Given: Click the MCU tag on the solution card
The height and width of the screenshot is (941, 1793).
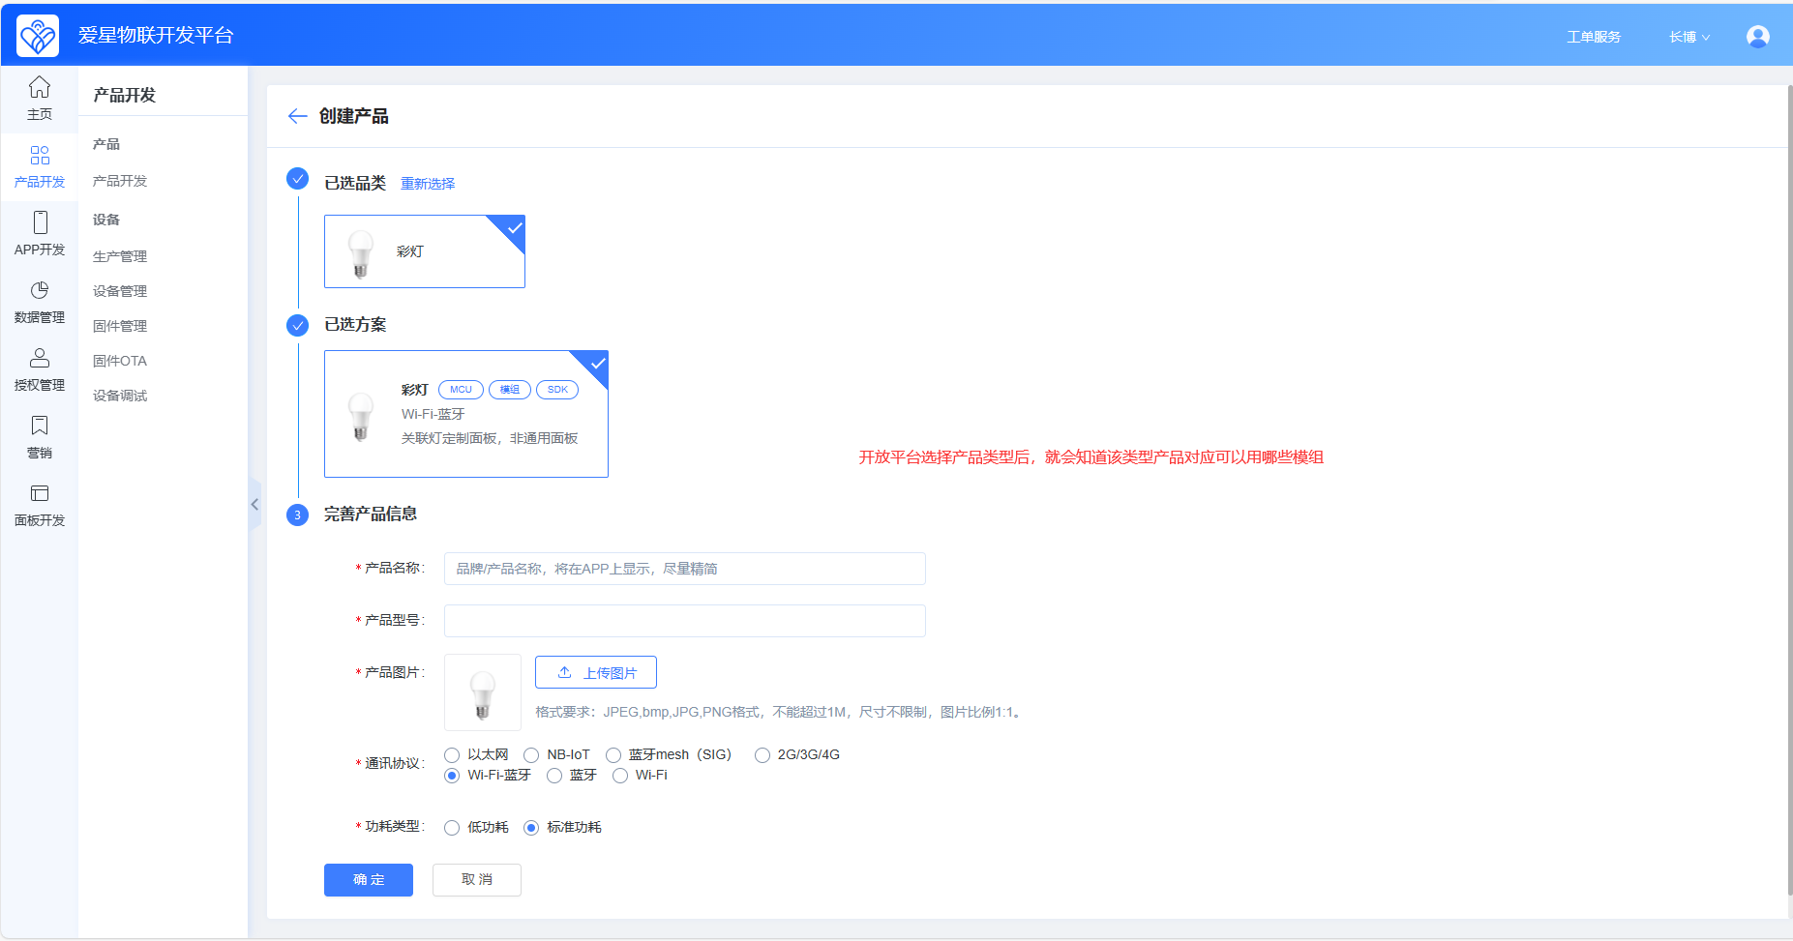Looking at the screenshot, I should (461, 390).
